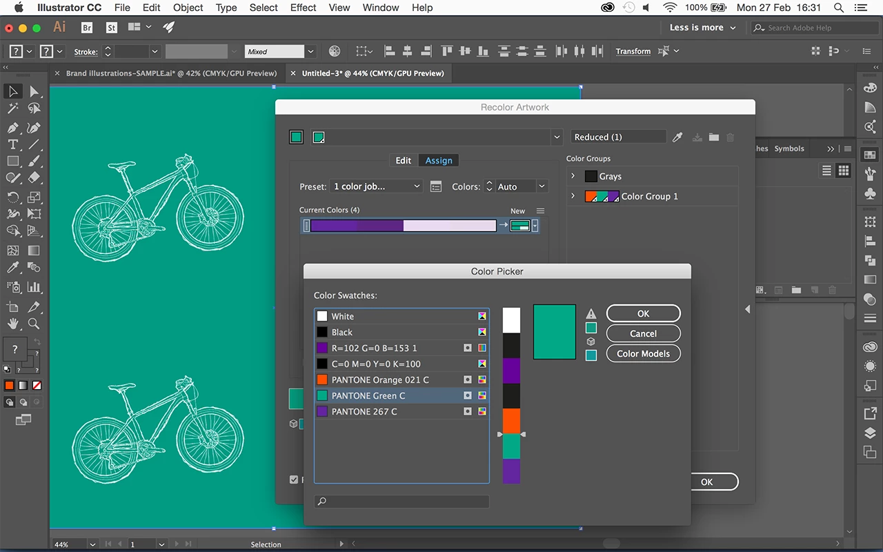Select PANTONE 267 C swatch
883x552 pixels.
[401, 411]
